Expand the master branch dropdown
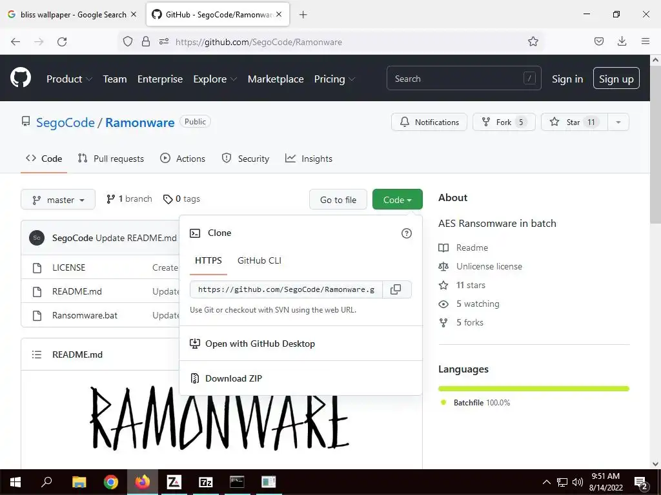 (x=58, y=200)
